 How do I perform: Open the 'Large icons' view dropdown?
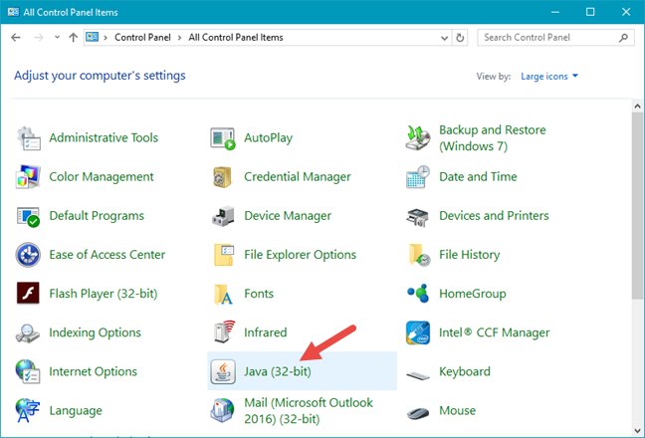(549, 76)
